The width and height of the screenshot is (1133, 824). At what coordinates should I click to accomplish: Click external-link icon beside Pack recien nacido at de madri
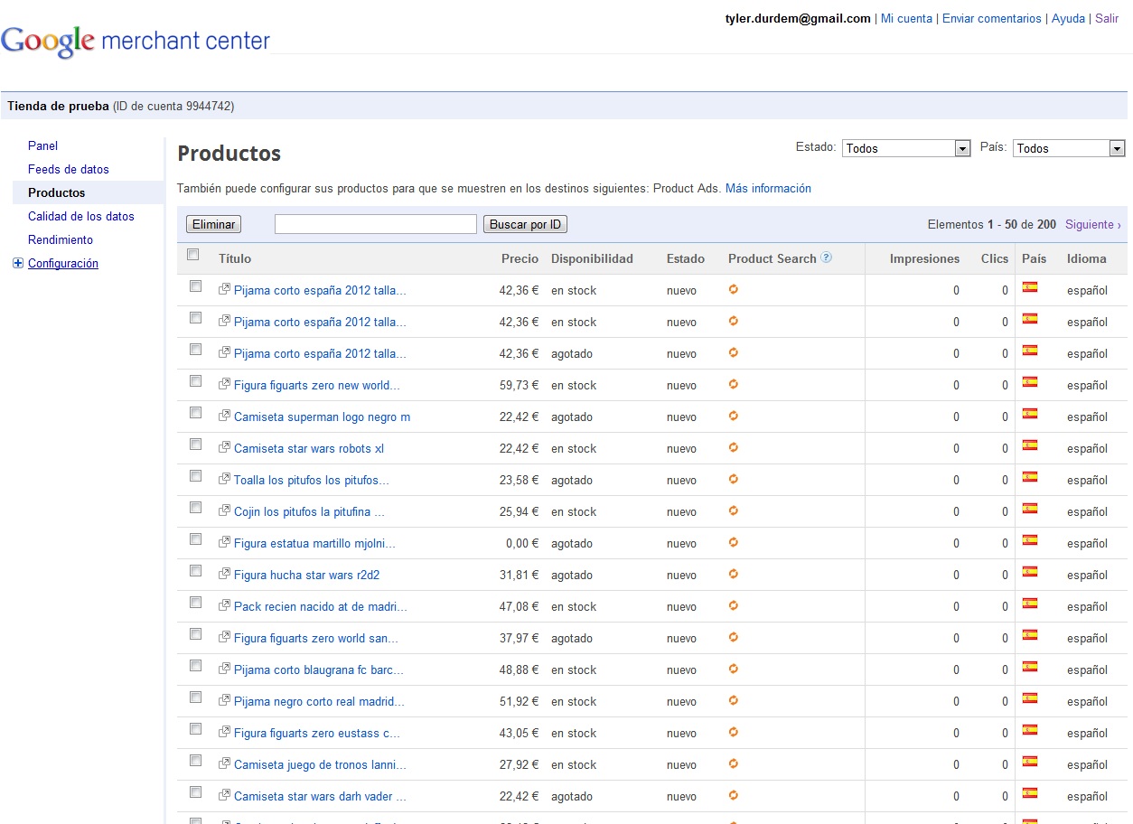pos(225,605)
